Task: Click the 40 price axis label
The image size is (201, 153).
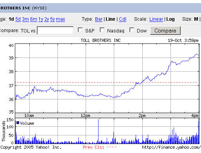Action: tap(11, 45)
